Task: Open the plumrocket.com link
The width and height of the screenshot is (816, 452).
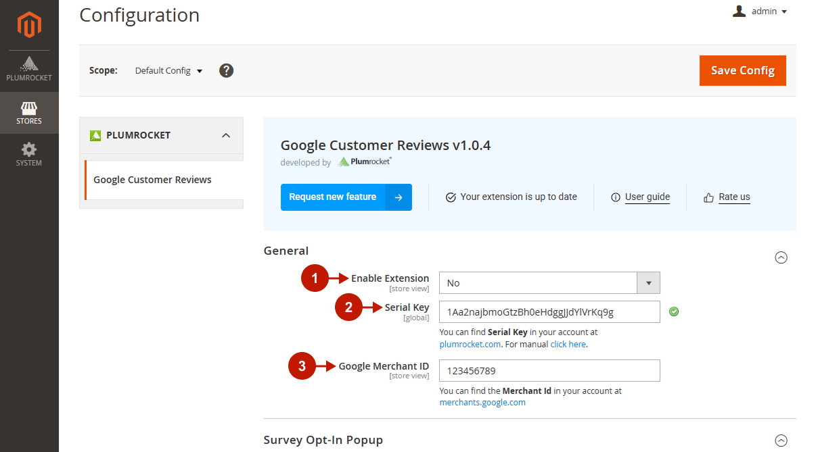Action: 470,345
